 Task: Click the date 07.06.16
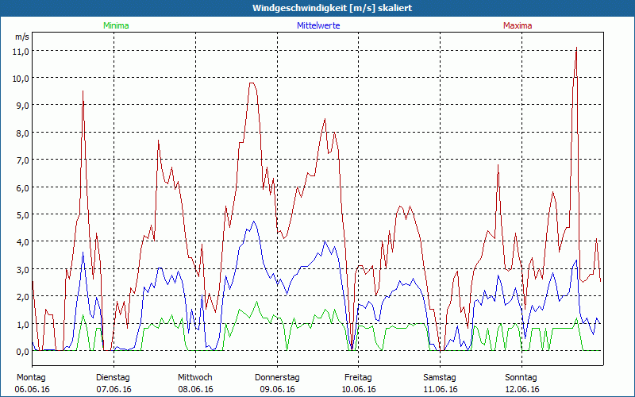(x=114, y=389)
